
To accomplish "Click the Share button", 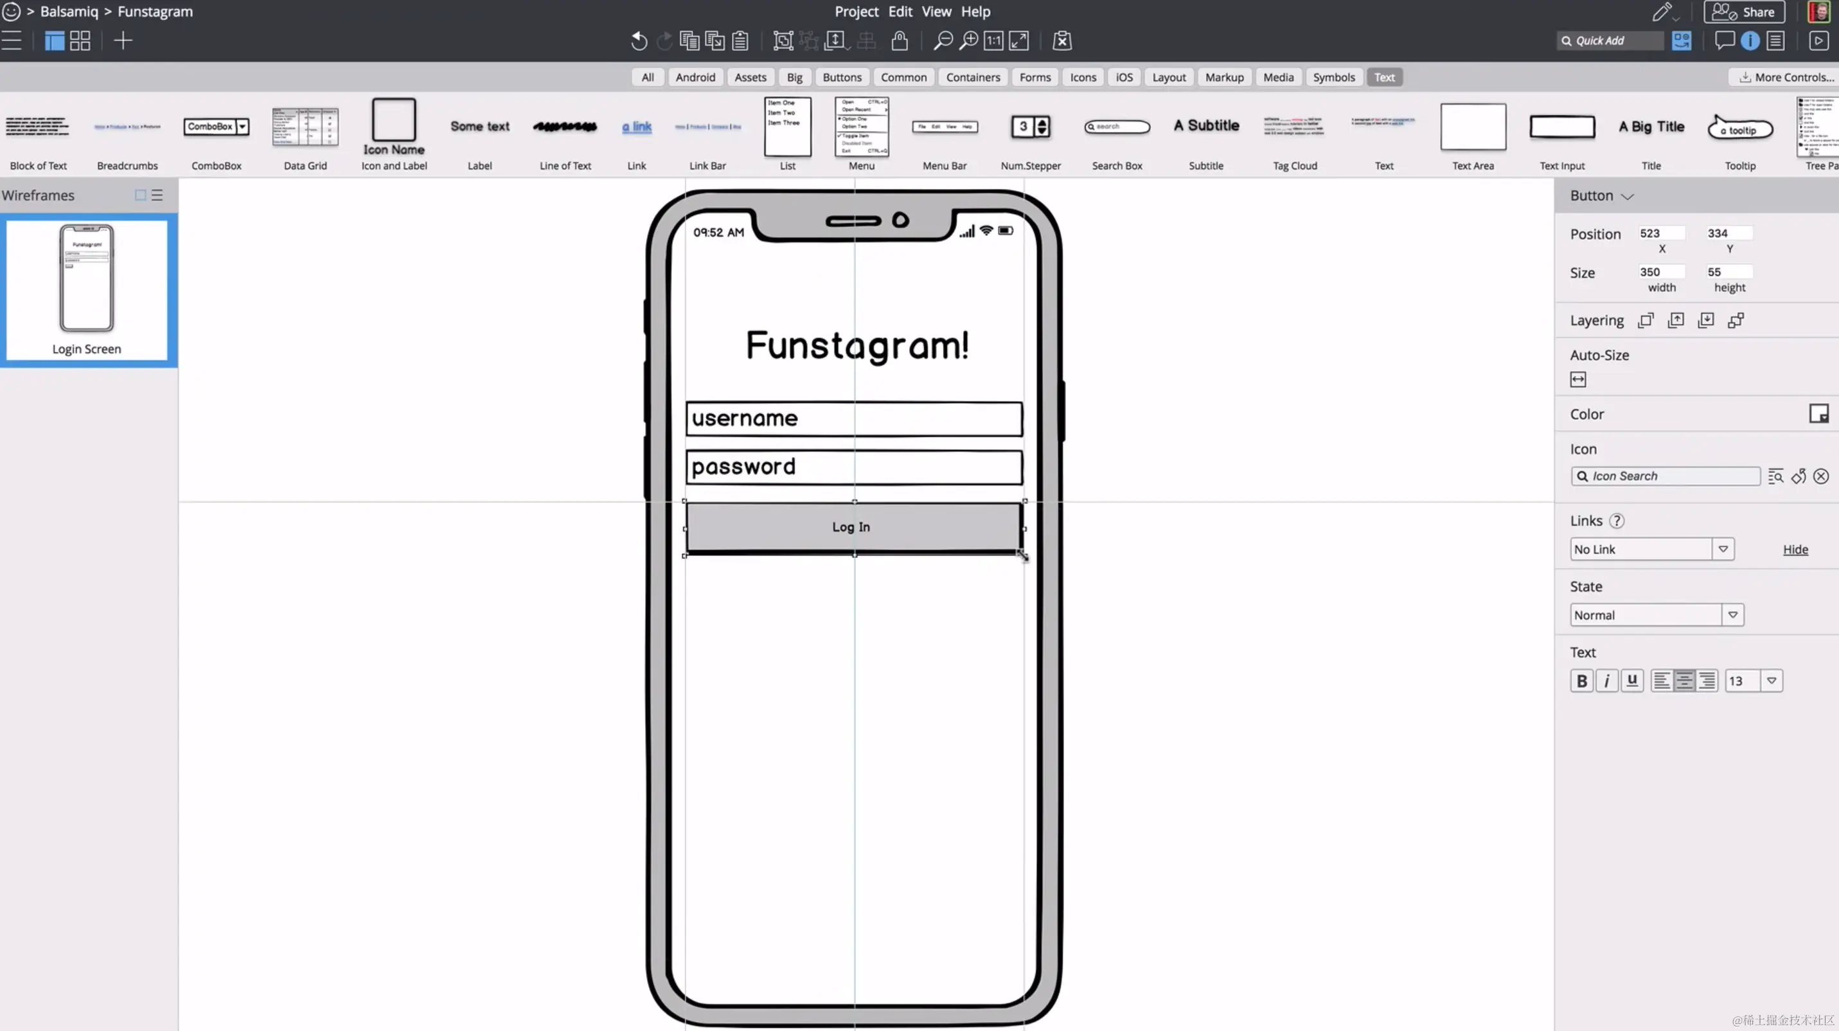I will pyautogui.click(x=1744, y=12).
